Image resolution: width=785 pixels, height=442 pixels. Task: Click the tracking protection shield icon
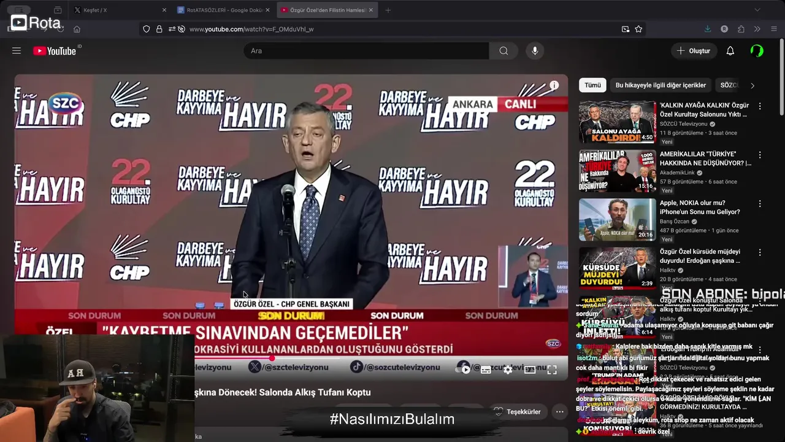coord(146,29)
